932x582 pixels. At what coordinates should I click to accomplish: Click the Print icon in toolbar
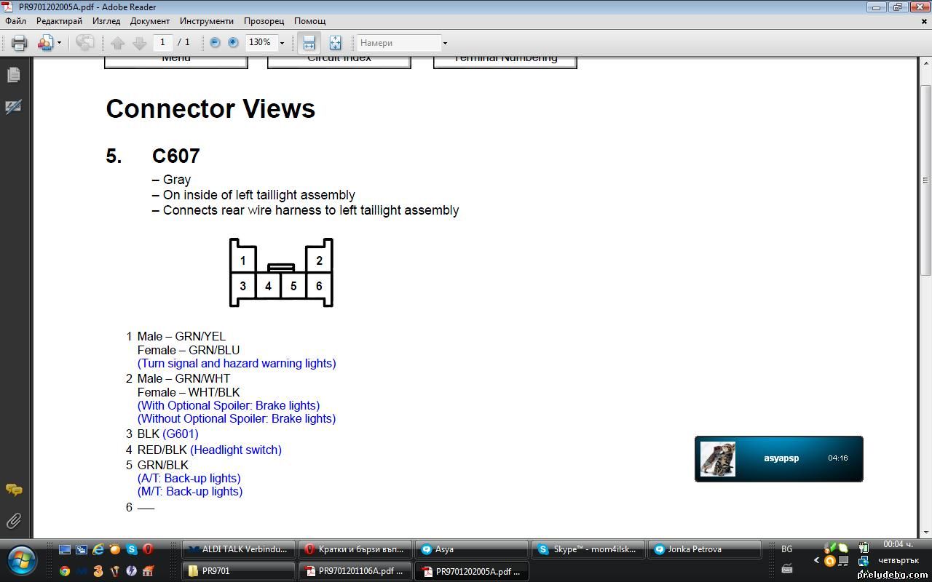[20, 43]
